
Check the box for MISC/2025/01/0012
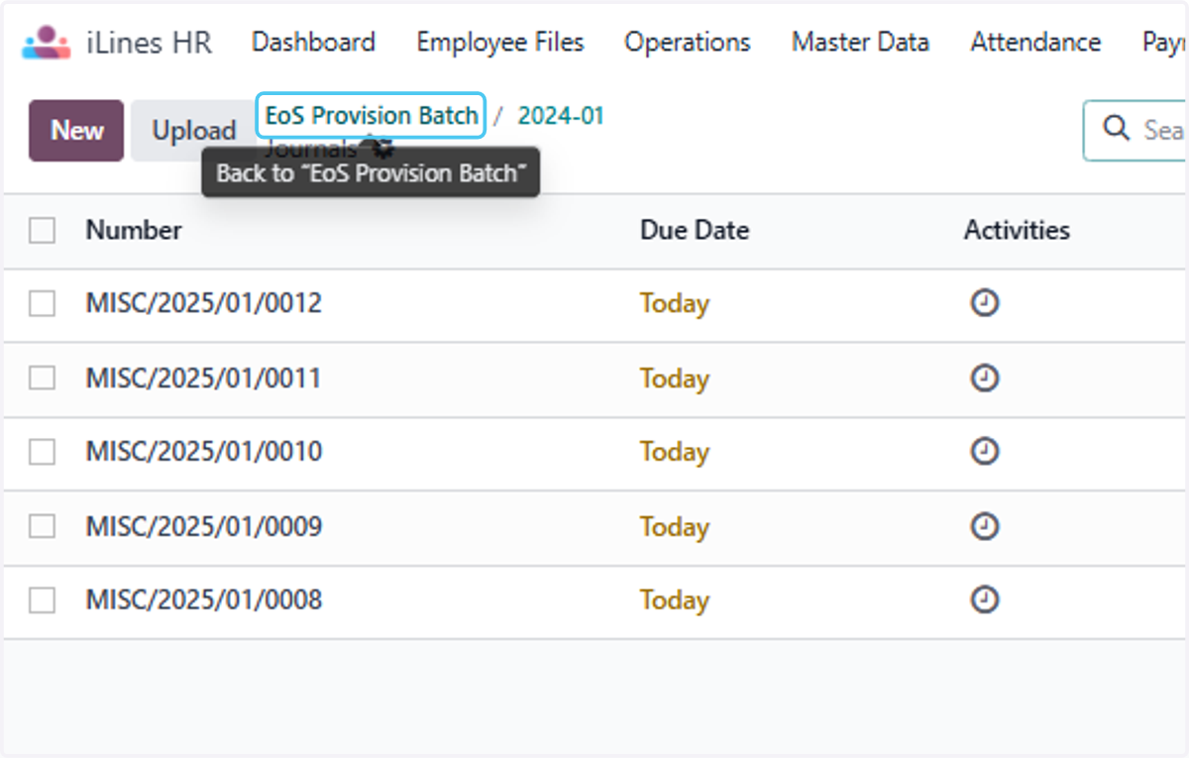[x=42, y=304]
